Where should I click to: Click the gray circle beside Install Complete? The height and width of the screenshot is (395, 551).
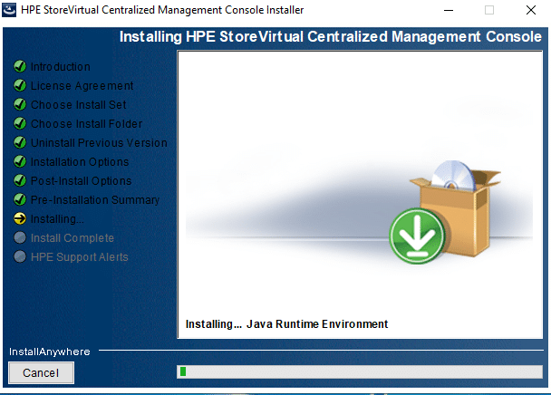pos(20,237)
